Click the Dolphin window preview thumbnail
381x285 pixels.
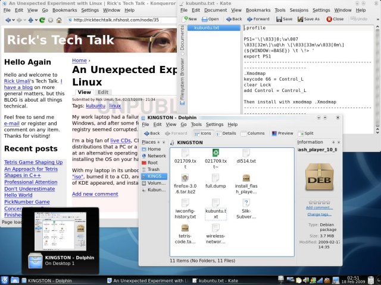point(60,231)
